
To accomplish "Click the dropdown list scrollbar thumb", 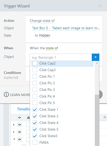I will coord(97,120).
